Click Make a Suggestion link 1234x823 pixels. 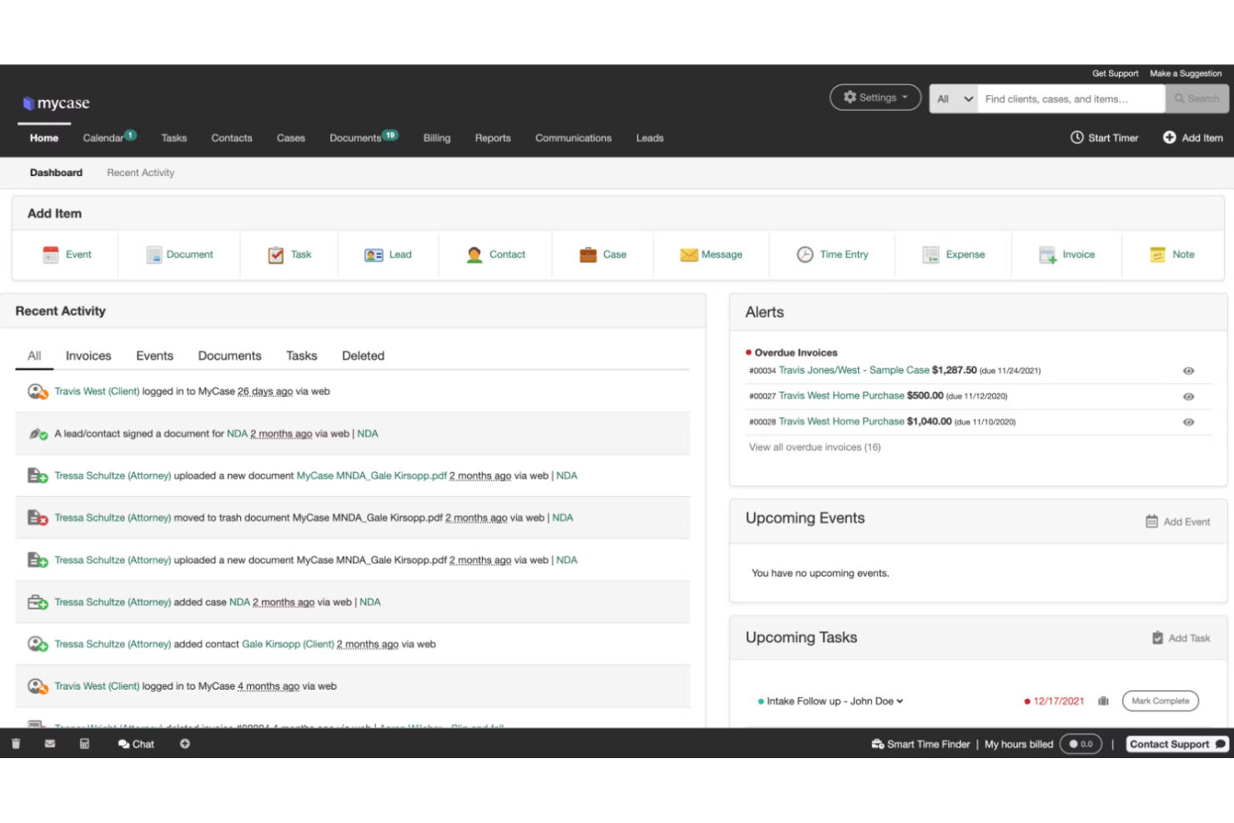[x=1186, y=73]
